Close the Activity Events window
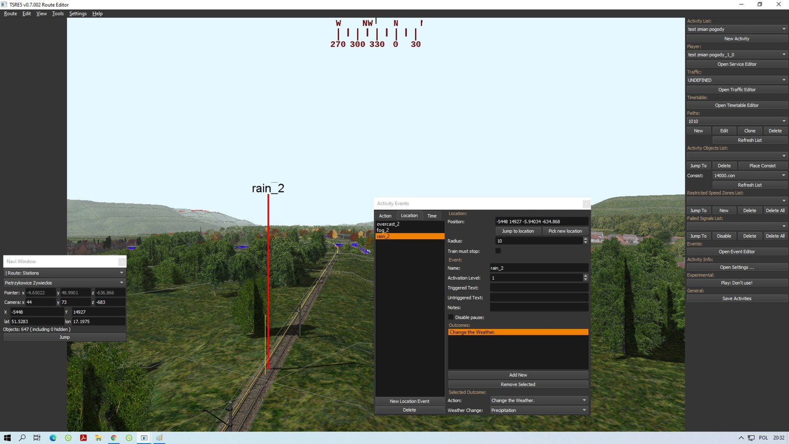This screenshot has height=444, width=789. 586,204
